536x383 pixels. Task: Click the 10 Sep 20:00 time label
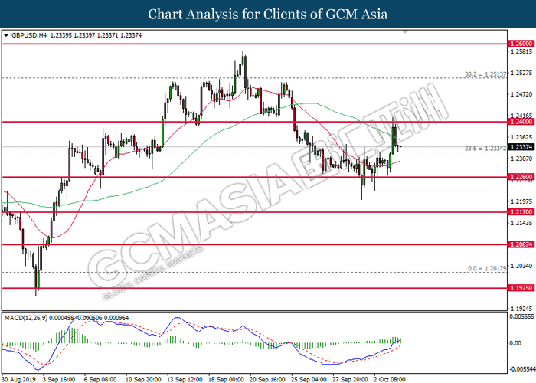(x=143, y=379)
